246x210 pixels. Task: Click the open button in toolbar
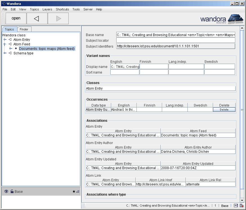16,19
